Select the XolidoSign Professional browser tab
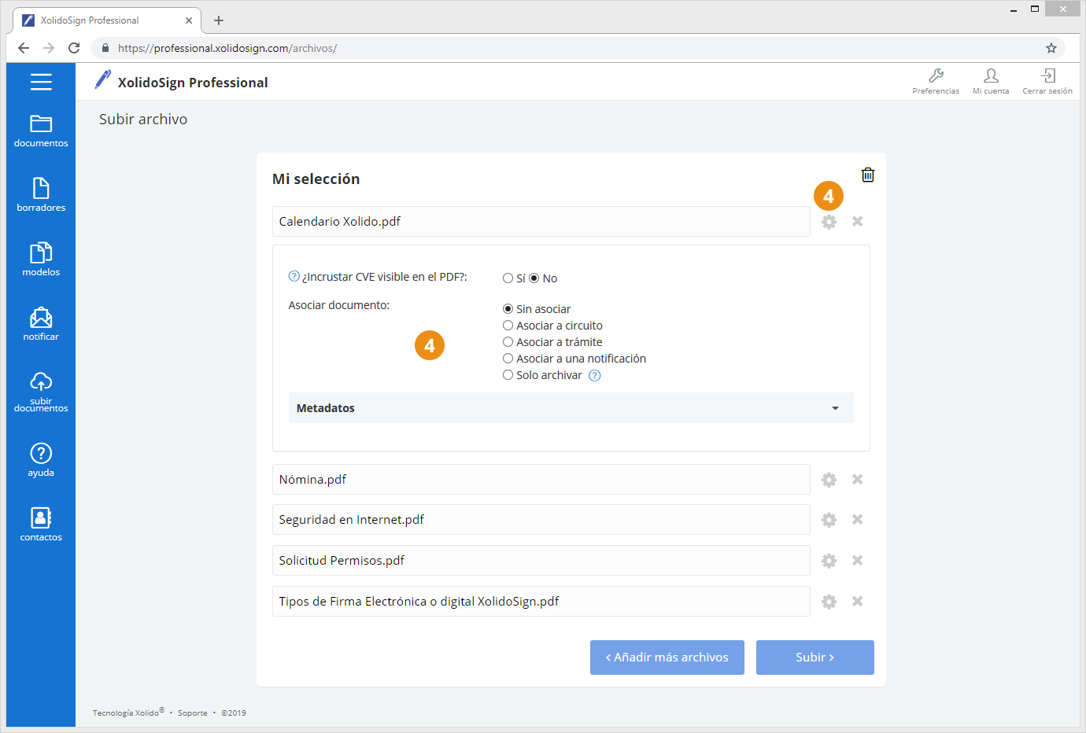This screenshot has width=1086, height=733. tap(106, 20)
